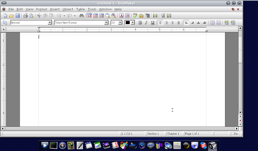Redo the last undone action
Screen dimensions: 258x151
point(69,16)
